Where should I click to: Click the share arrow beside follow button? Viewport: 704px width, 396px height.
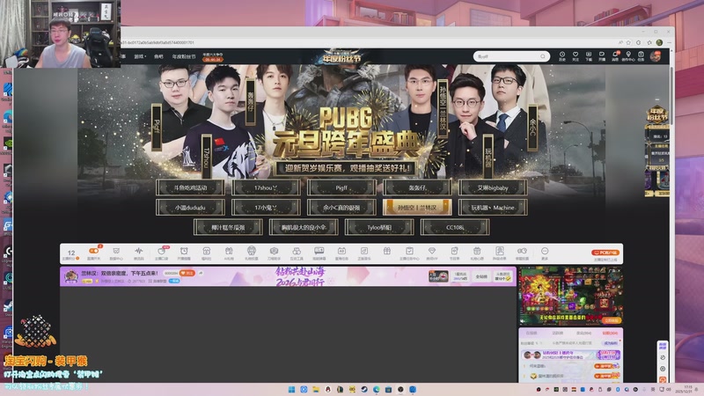(x=201, y=273)
